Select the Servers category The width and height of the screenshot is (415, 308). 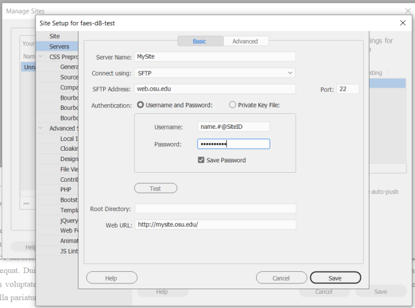(x=57, y=47)
